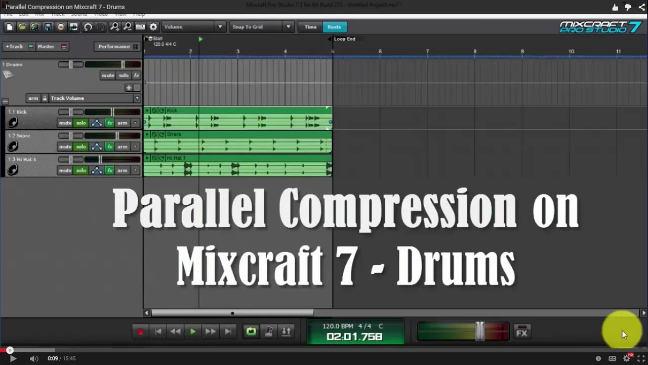Screen dimensions: 648x365
Task: Click the YouTube settings gear icon
Action: point(627,358)
